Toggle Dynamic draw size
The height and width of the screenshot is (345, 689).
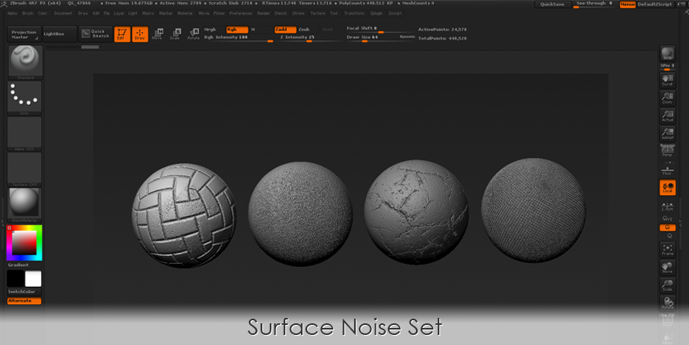(x=408, y=37)
